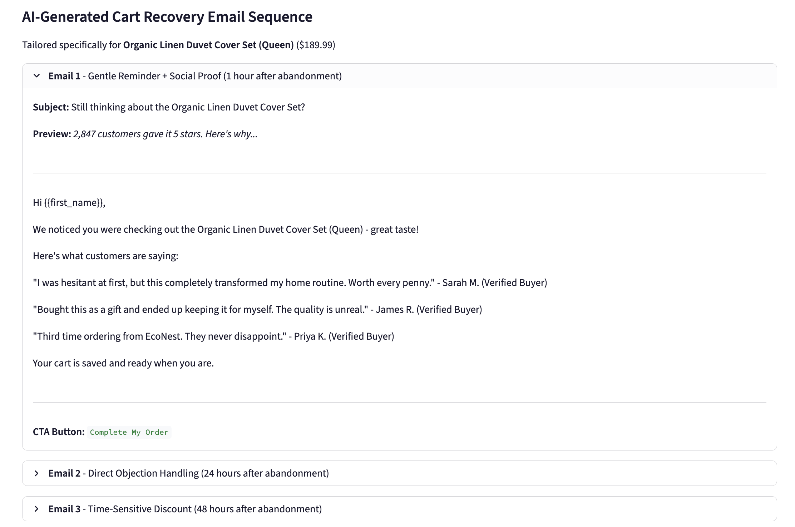This screenshot has height=527, width=795.
Task: Click the page title AI-Generated Cart Recovery Email Sequence
Action: [167, 16]
